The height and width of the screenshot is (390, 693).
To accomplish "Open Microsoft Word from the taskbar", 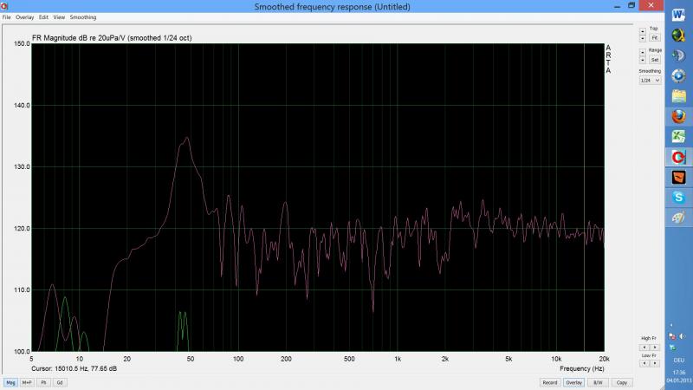I will coord(679,15).
